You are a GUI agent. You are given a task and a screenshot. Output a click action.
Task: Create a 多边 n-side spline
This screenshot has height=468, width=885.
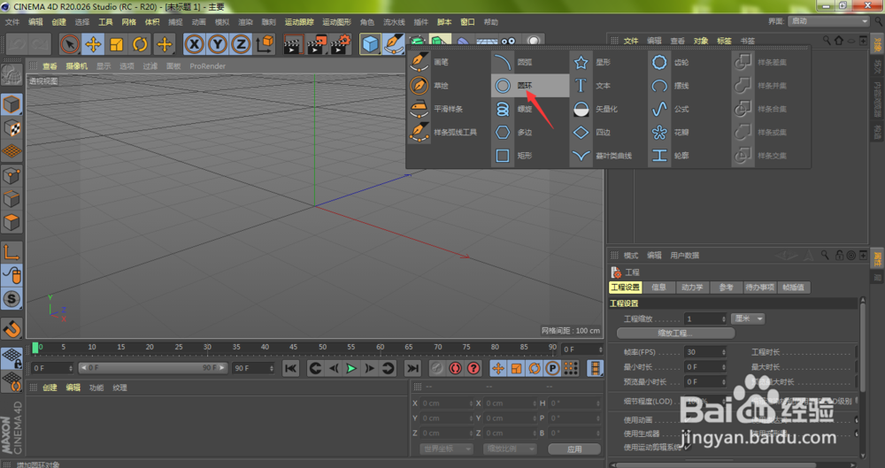tap(530, 132)
